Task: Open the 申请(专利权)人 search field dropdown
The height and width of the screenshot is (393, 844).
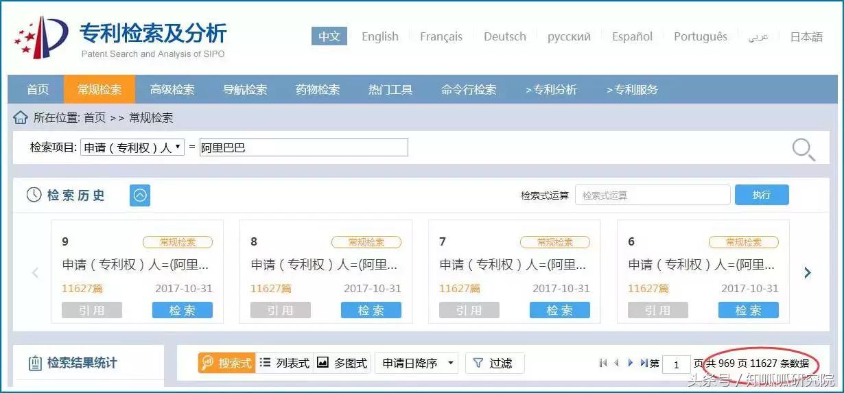Action: coord(132,147)
